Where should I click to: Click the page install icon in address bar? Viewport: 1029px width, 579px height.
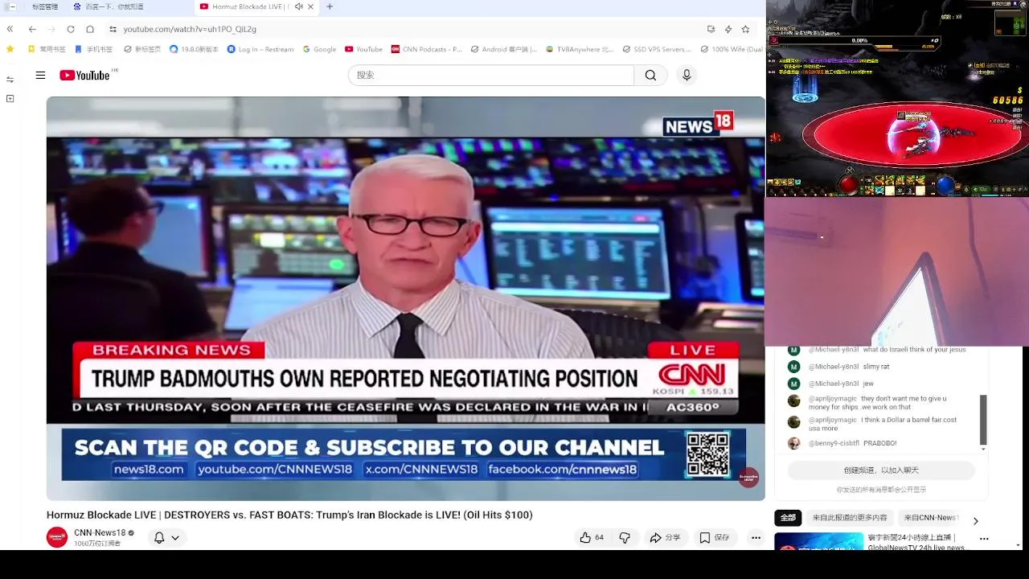click(x=711, y=29)
